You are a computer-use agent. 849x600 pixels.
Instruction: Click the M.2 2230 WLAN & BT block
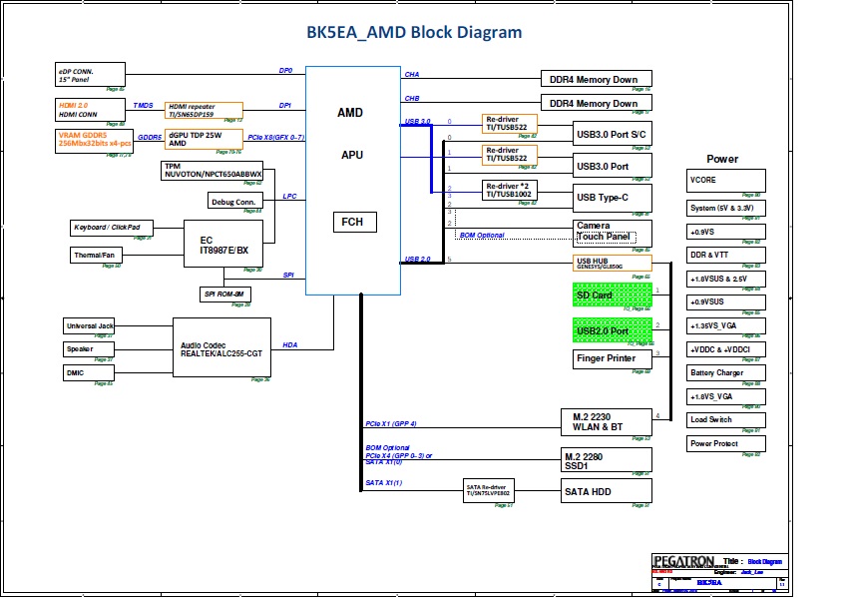click(x=607, y=422)
